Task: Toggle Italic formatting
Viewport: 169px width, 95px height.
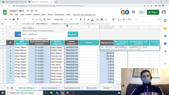Action: click(84, 19)
